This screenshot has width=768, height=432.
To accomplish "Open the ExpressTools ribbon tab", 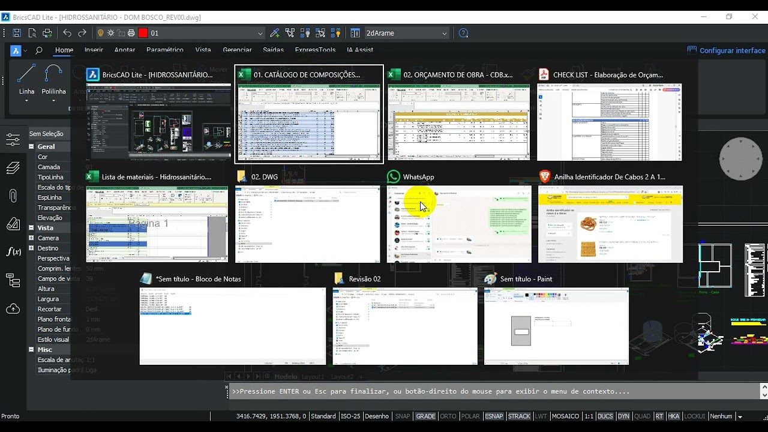I will (x=315, y=50).
